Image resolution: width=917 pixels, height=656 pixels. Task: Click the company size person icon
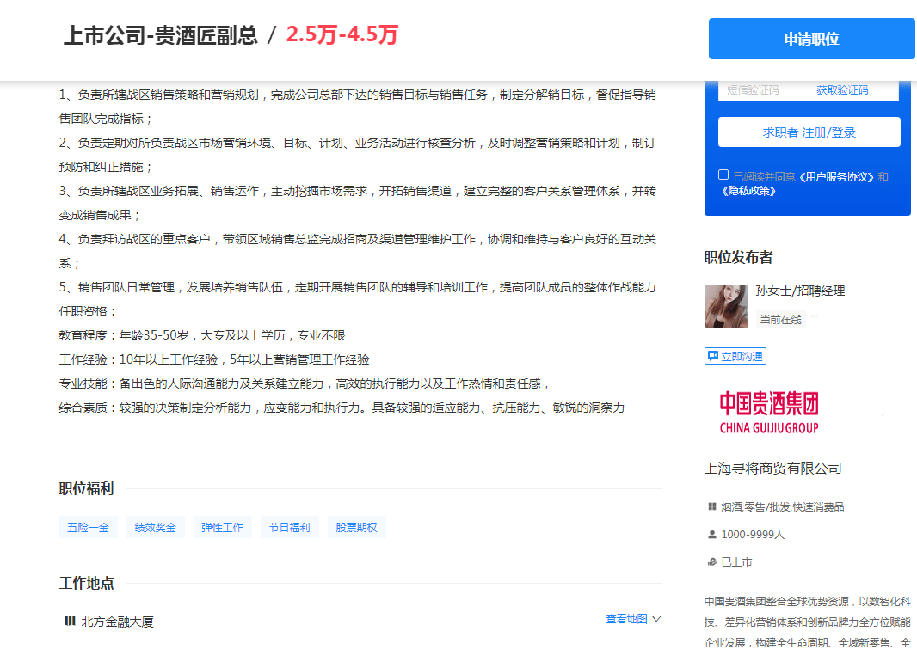point(711,535)
